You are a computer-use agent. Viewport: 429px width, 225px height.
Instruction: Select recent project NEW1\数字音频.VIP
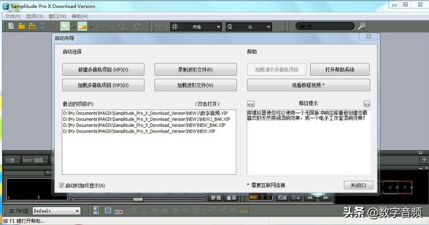coord(145,113)
